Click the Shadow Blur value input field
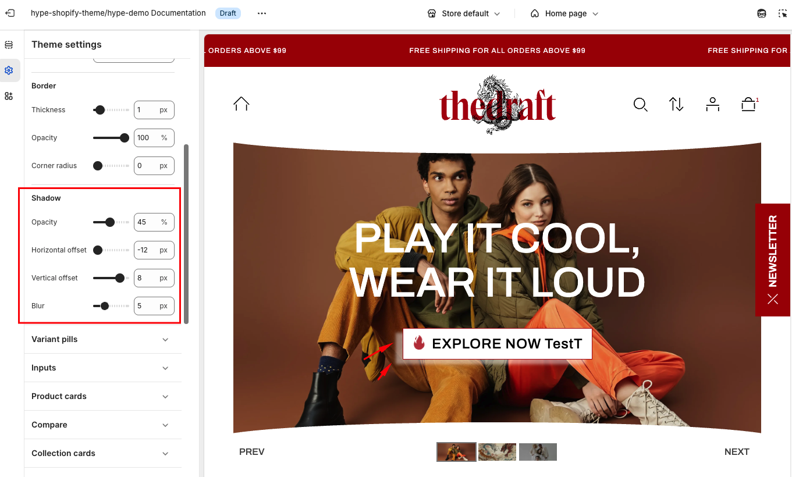 154,306
